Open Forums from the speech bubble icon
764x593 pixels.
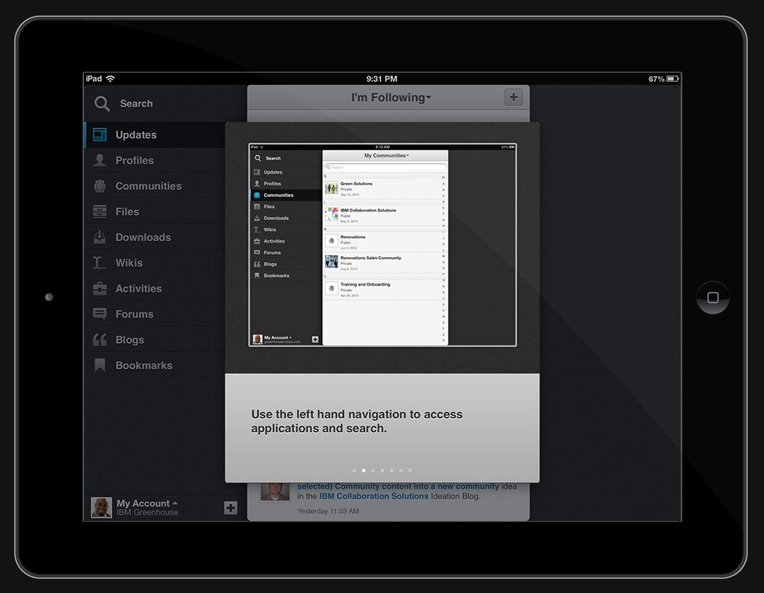click(x=100, y=314)
